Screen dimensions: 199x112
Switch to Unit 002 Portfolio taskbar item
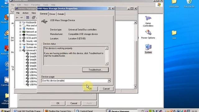pos(28,111)
